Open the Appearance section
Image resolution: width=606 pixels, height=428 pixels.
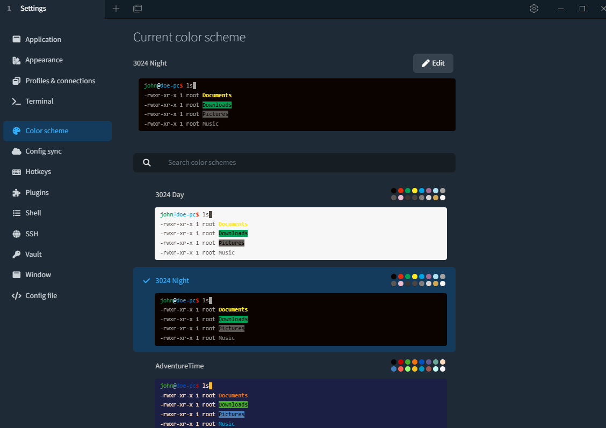click(x=44, y=60)
